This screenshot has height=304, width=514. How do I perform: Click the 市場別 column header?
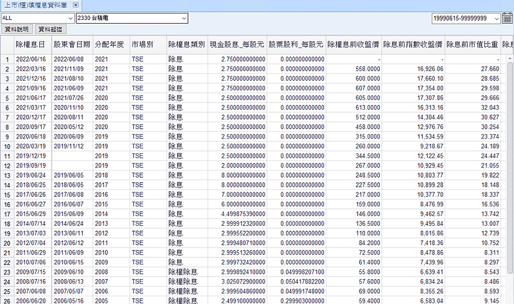pos(147,45)
